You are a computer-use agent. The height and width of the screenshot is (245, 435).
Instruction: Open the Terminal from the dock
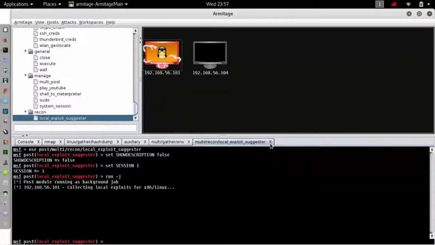tap(5, 50)
